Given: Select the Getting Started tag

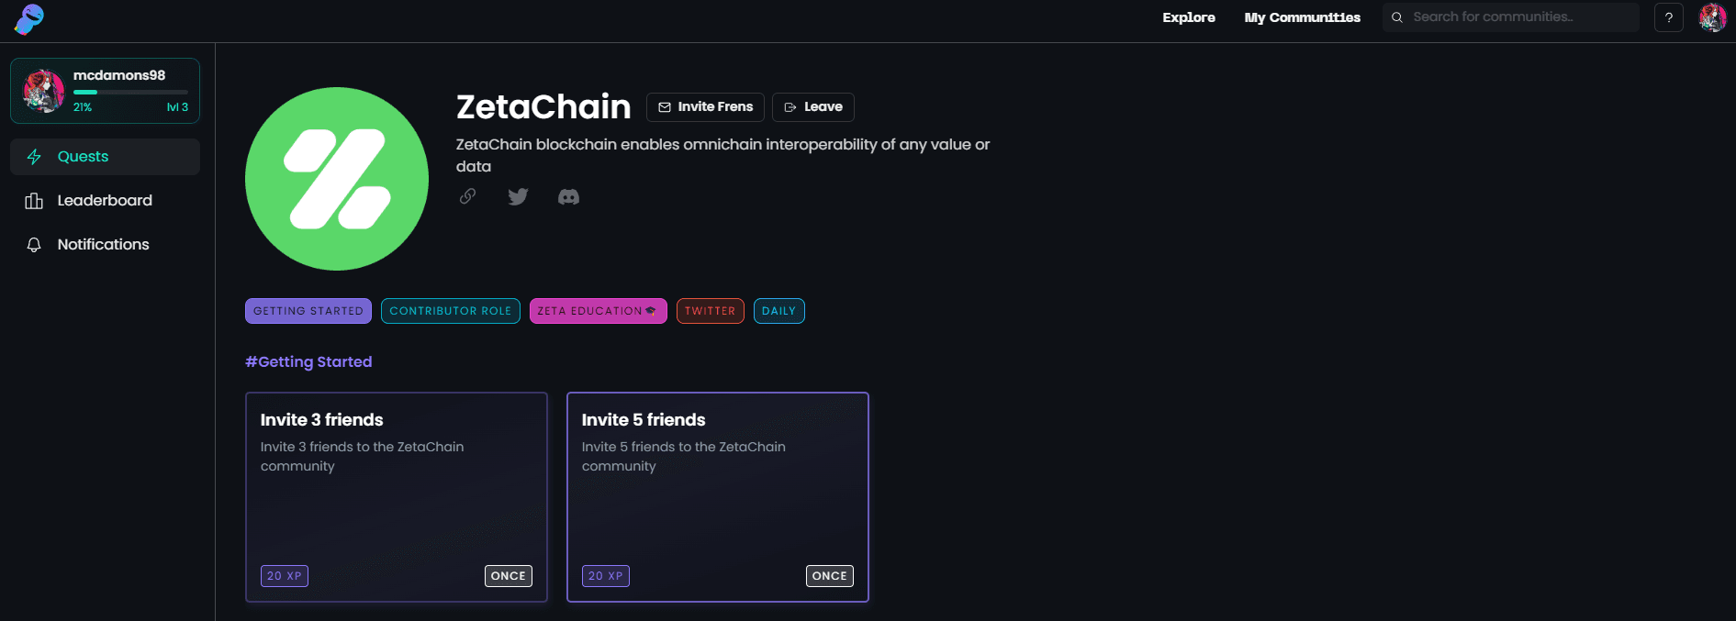Looking at the screenshot, I should click(308, 311).
